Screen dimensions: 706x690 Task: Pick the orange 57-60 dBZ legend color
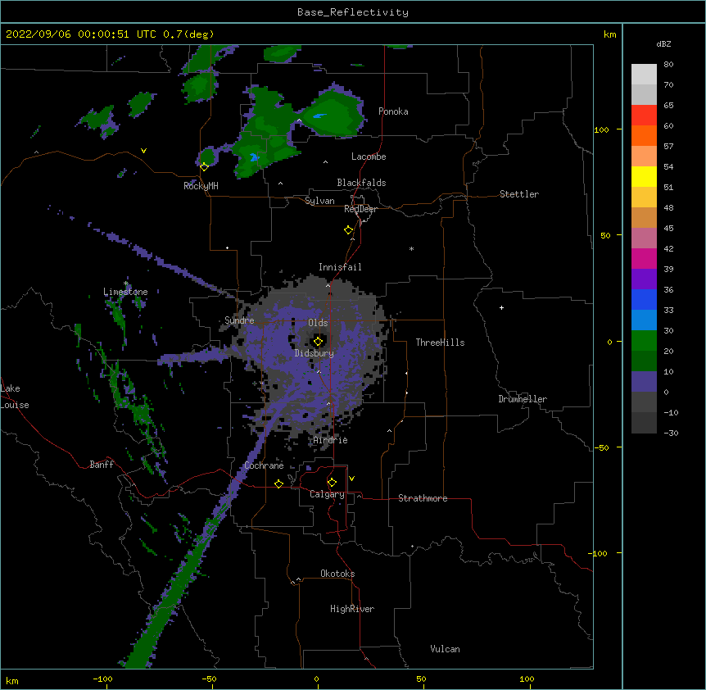click(x=644, y=135)
